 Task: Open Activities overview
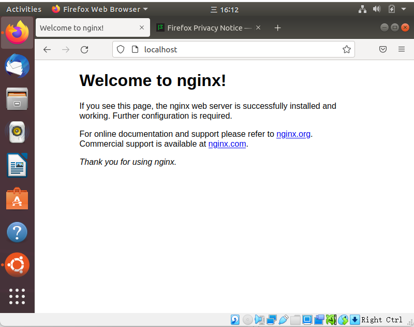tap(24, 9)
